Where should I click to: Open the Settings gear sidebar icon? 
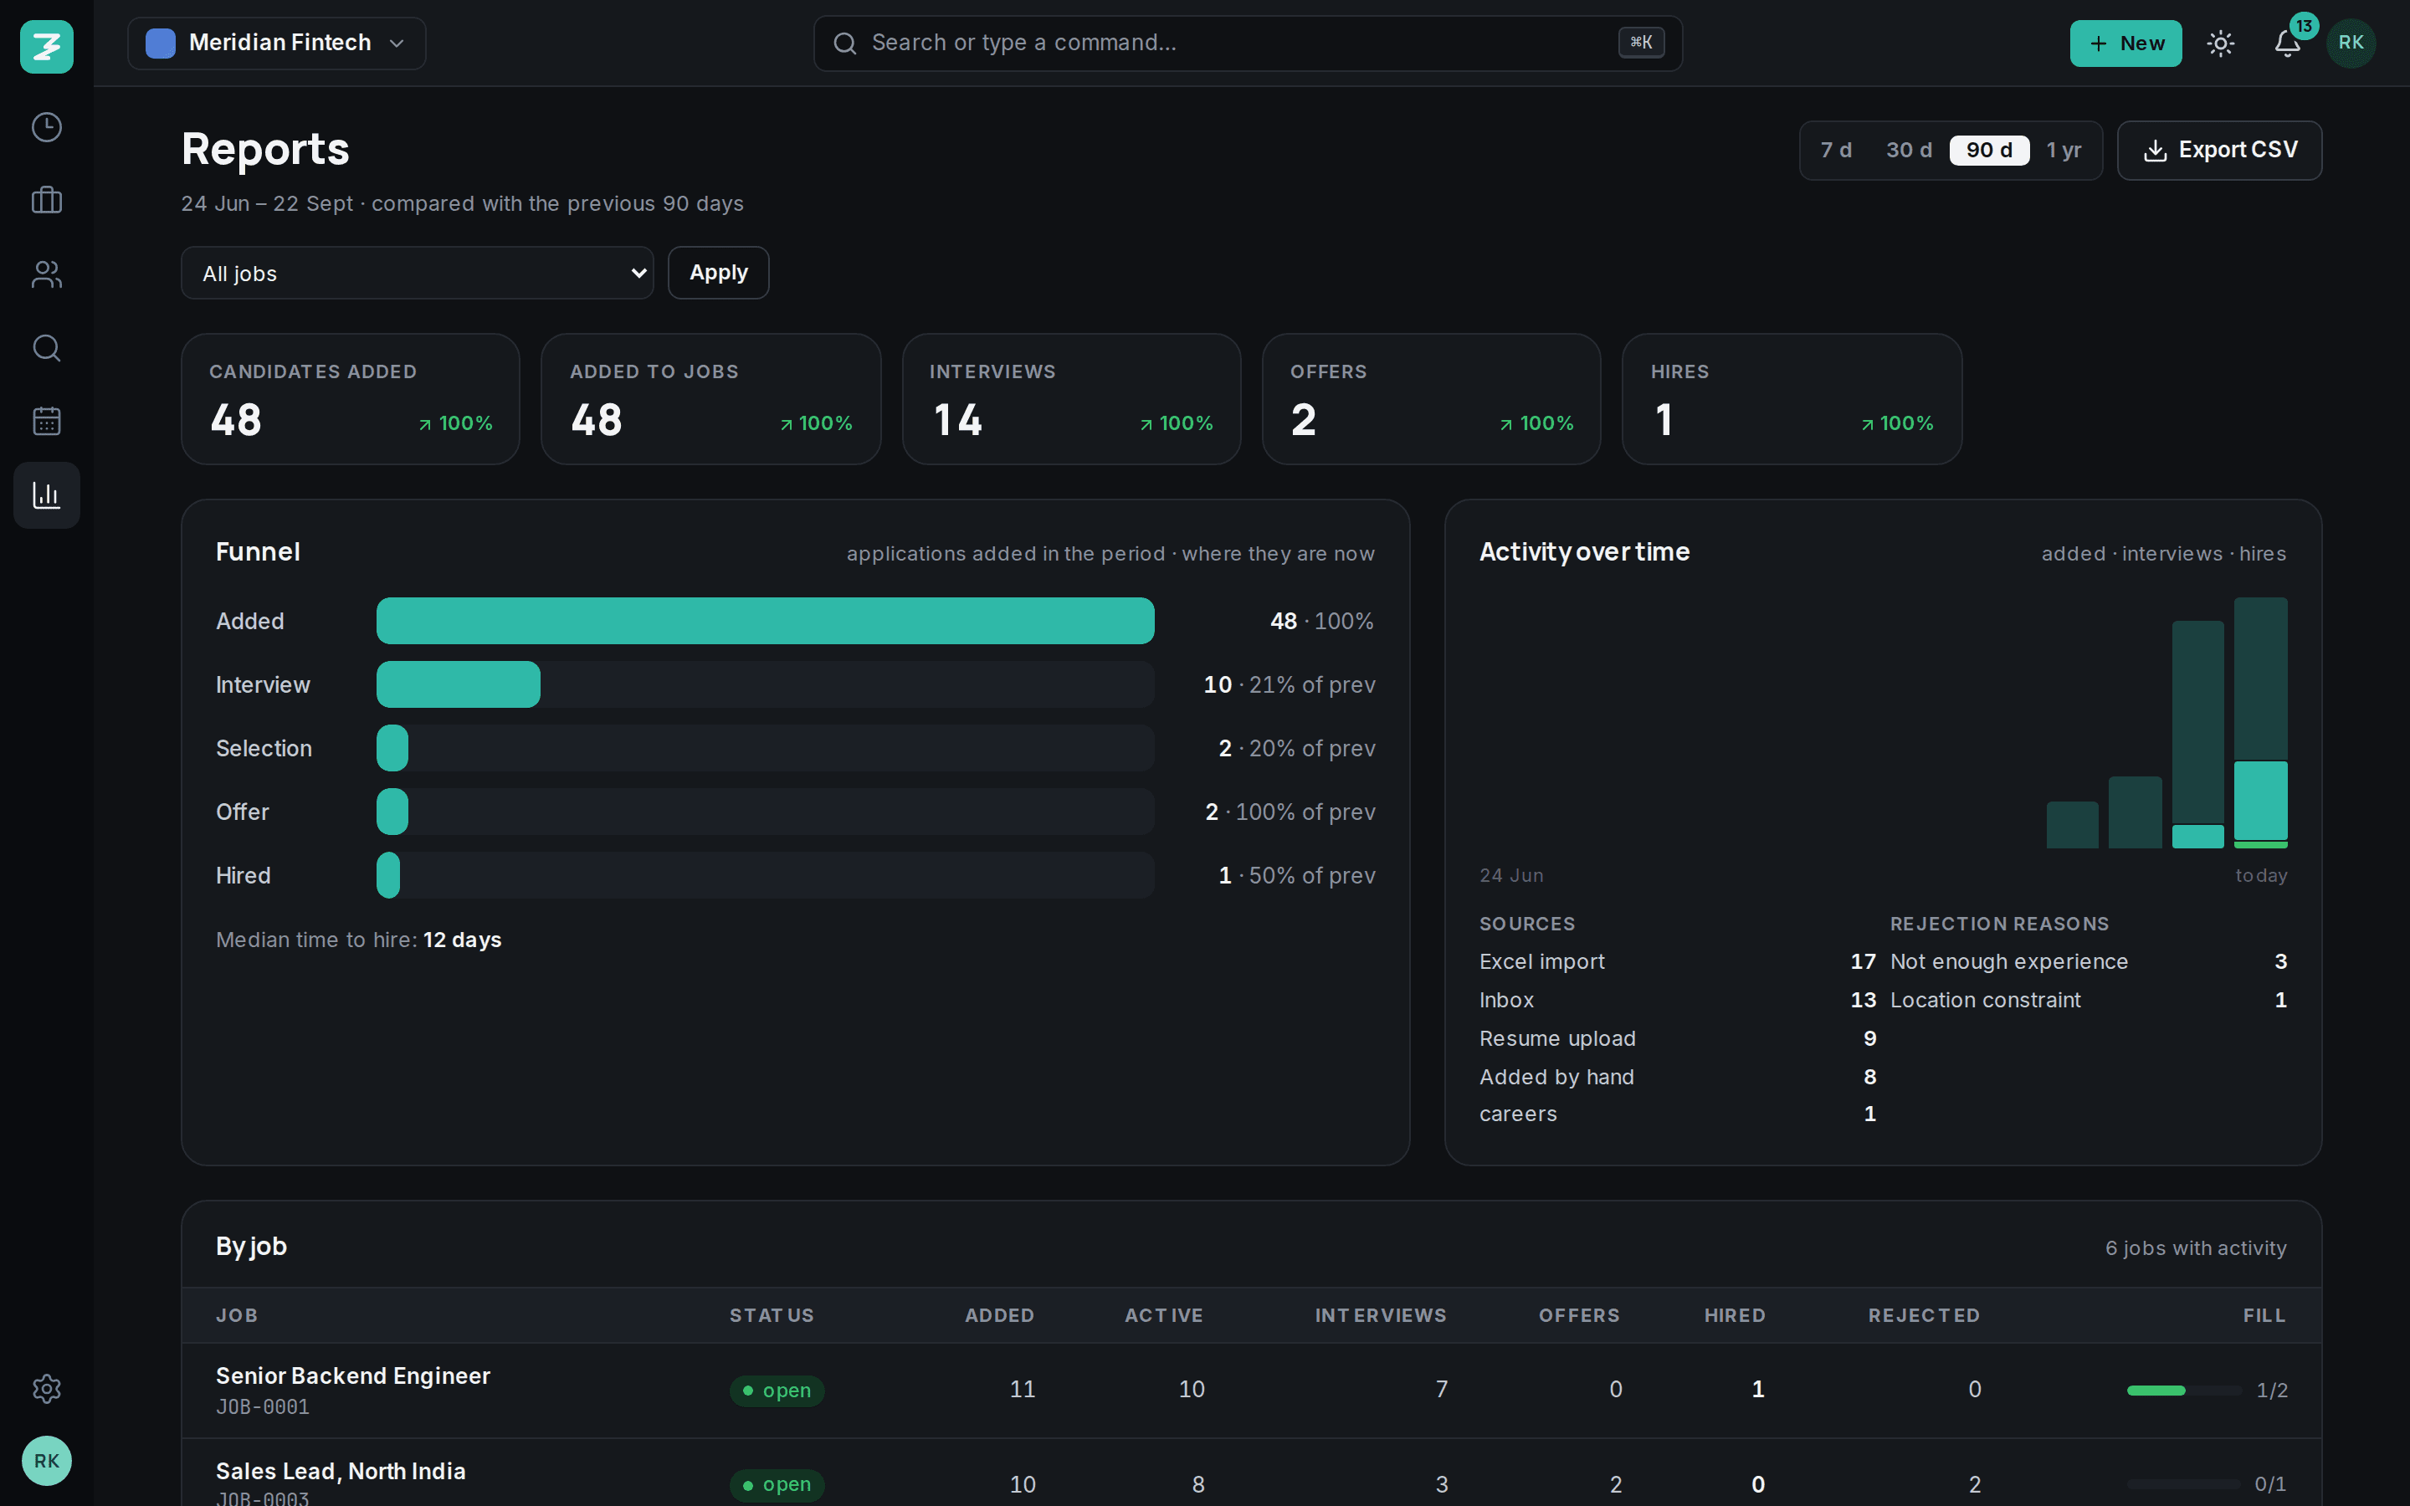pos(47,1389)
